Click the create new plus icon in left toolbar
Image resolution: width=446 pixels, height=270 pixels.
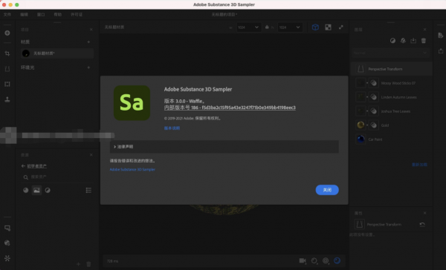[7, 33]
